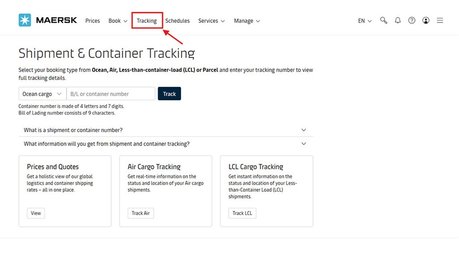Viewport: 459px width, 258px height.
Task: Open help using the question mark icon
Action: pos(411,20)
